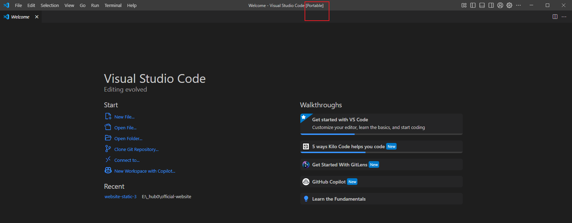The height and width of the screenshot is (223, 572).
Task: Open Get Started With GitLens walkthrough
Action: point(381,165)
